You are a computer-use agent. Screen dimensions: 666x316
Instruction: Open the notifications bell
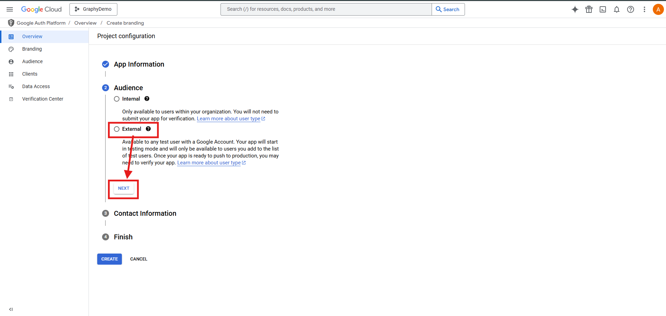[x=617, y=9]
